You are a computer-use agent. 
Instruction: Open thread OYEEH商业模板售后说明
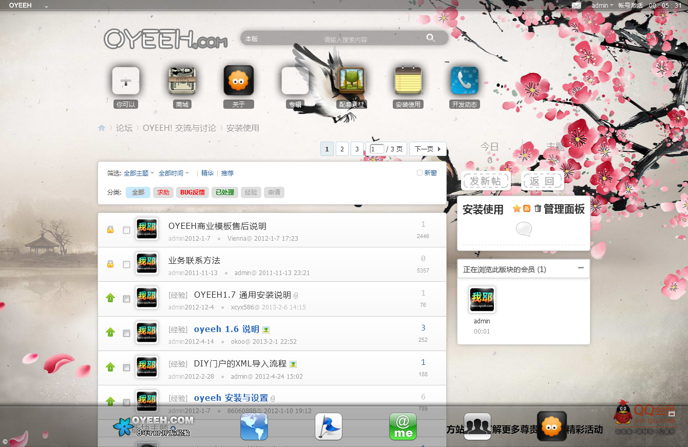click(217, 226)
